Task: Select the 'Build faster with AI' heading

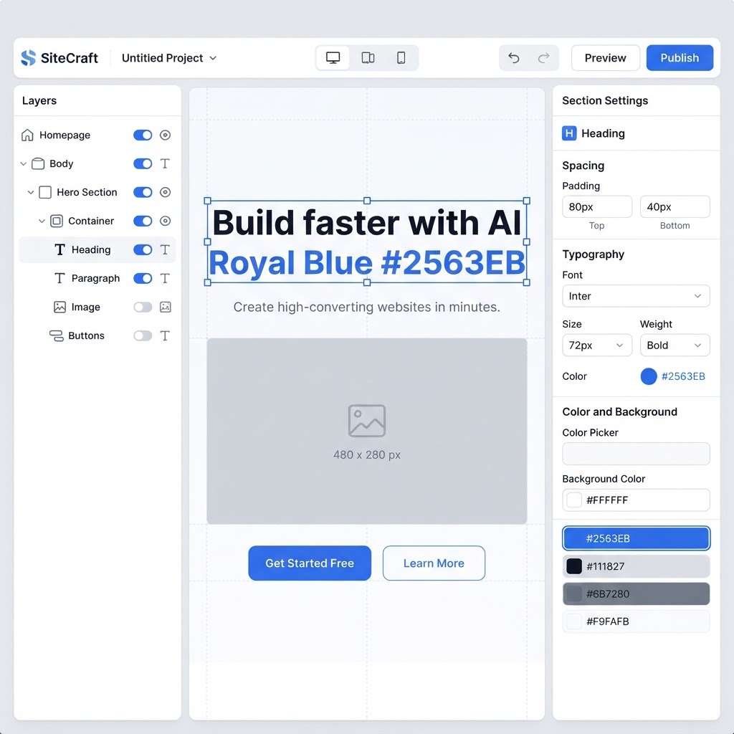Action: (x=366, y=222)
